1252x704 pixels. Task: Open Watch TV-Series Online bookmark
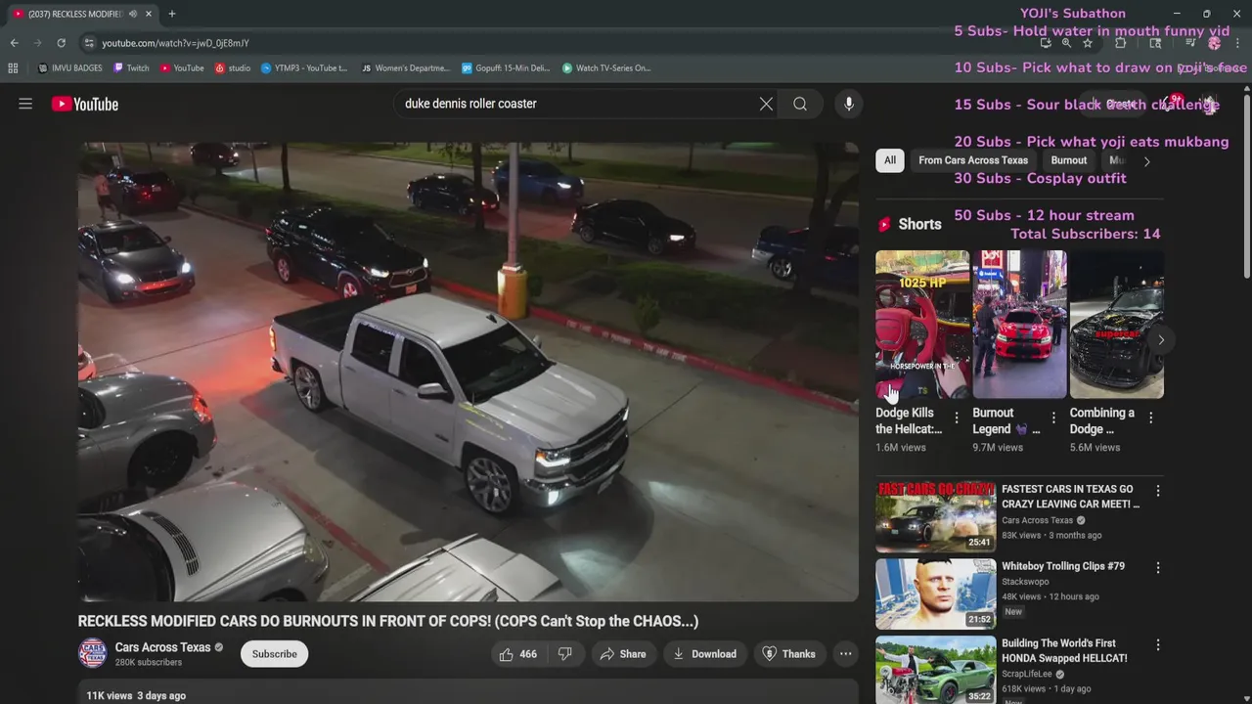(606, 68)
